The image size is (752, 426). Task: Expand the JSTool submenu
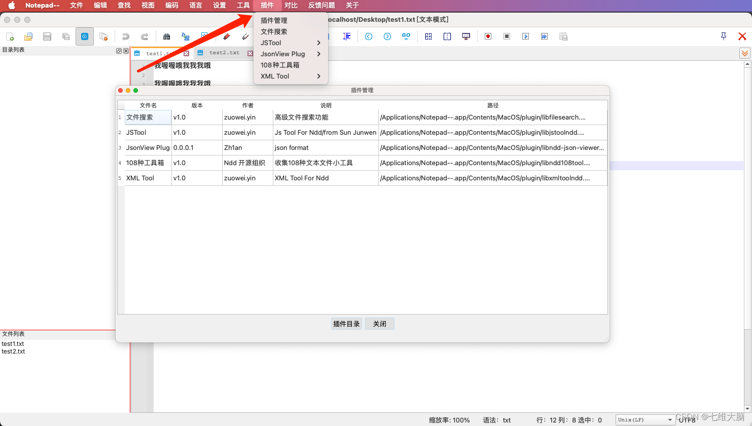pyautogui.click(x=291, y=43)
